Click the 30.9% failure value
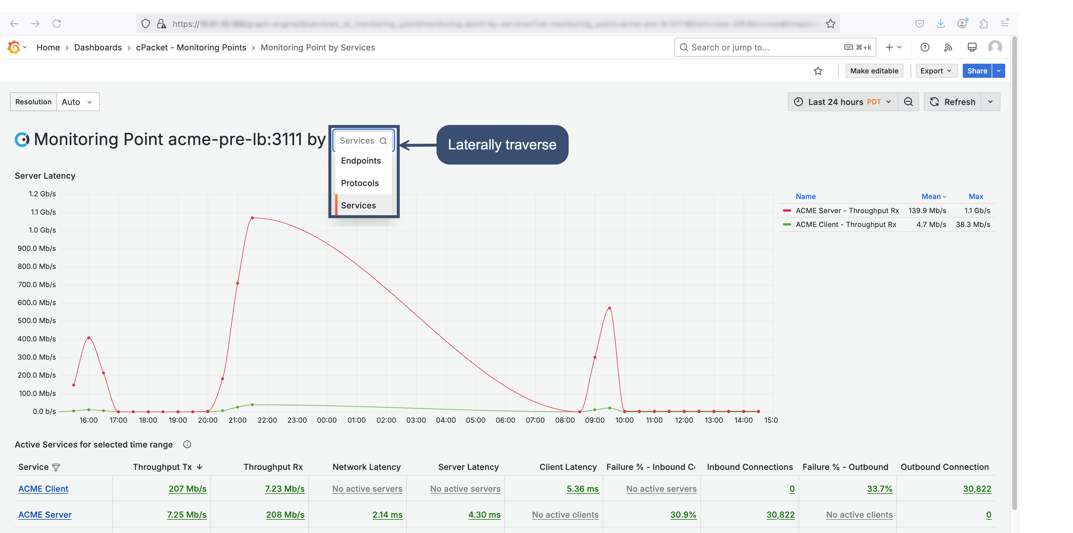The height and width of the screenshot is (533, 1073). (x=683, y=515)
